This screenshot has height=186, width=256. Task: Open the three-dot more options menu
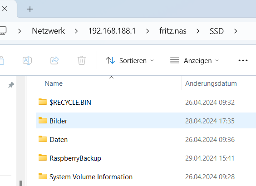(x=243, y=60)
